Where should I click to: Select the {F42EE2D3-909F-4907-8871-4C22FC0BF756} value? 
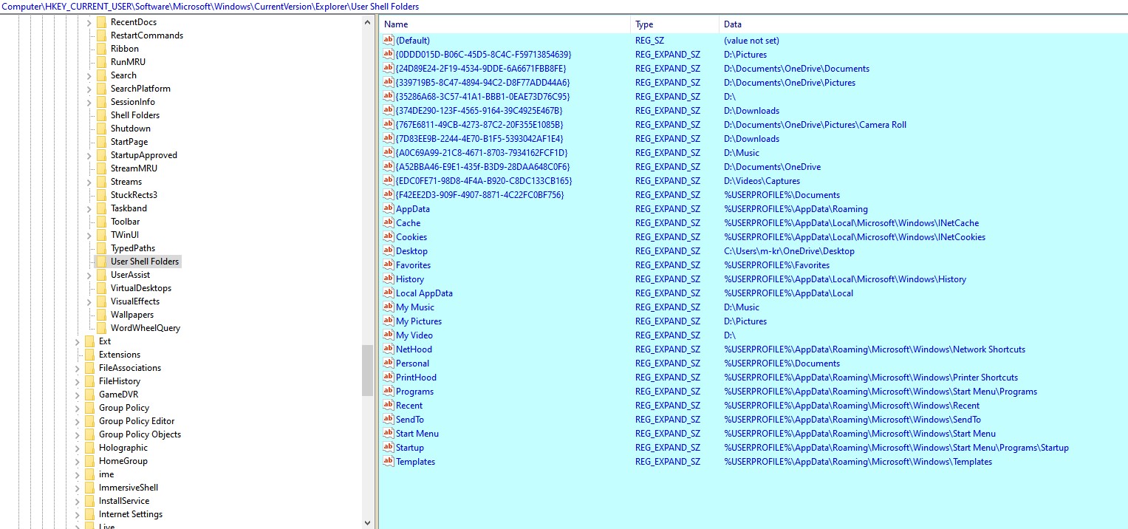pos(479,195)
